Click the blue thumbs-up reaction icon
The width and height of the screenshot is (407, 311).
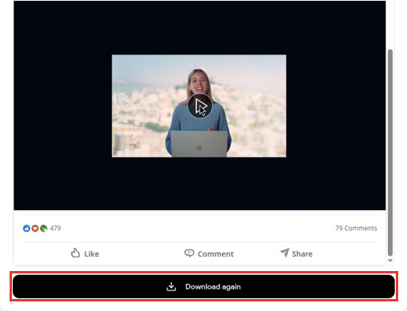[x=26, y=229]
